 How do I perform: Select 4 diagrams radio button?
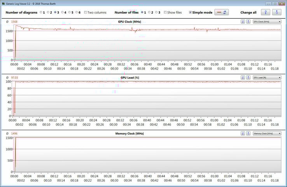pyautogui.click(x=62, y=12)
